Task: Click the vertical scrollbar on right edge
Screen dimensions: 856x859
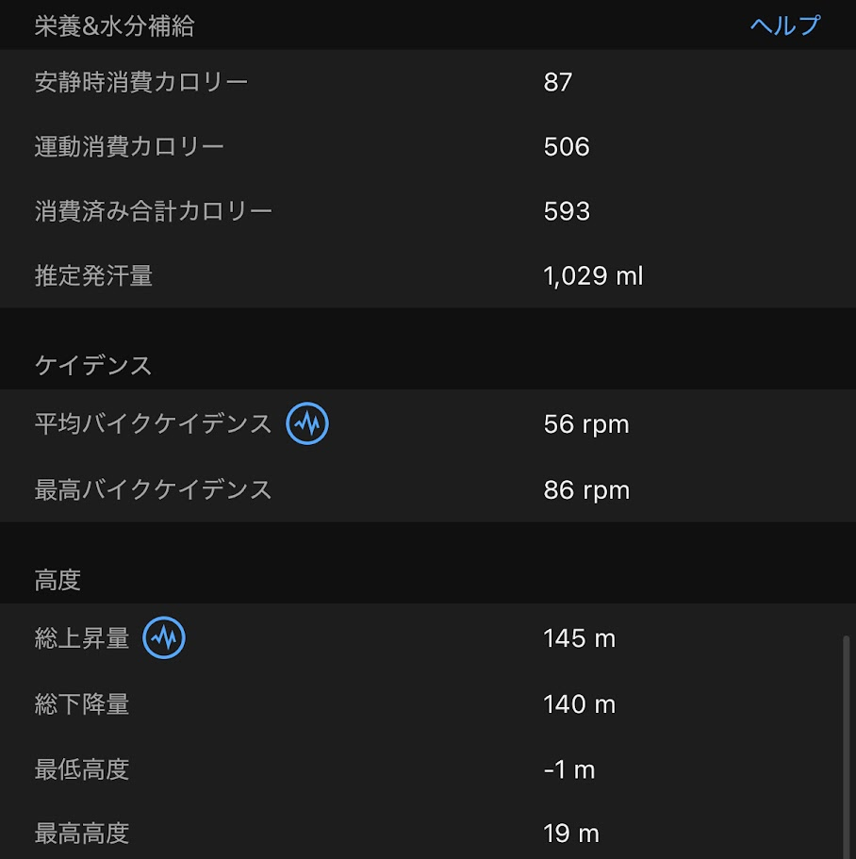Action: coord(846,745)
